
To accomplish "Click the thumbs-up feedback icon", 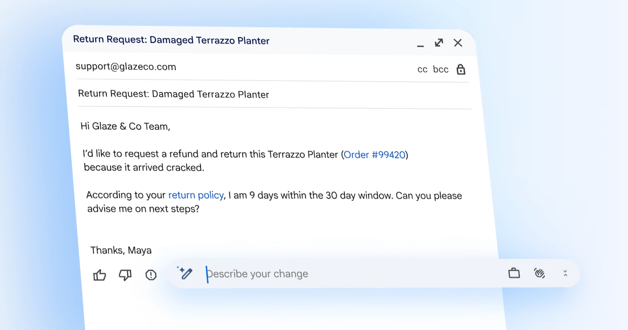I will (x=99, y=275).
